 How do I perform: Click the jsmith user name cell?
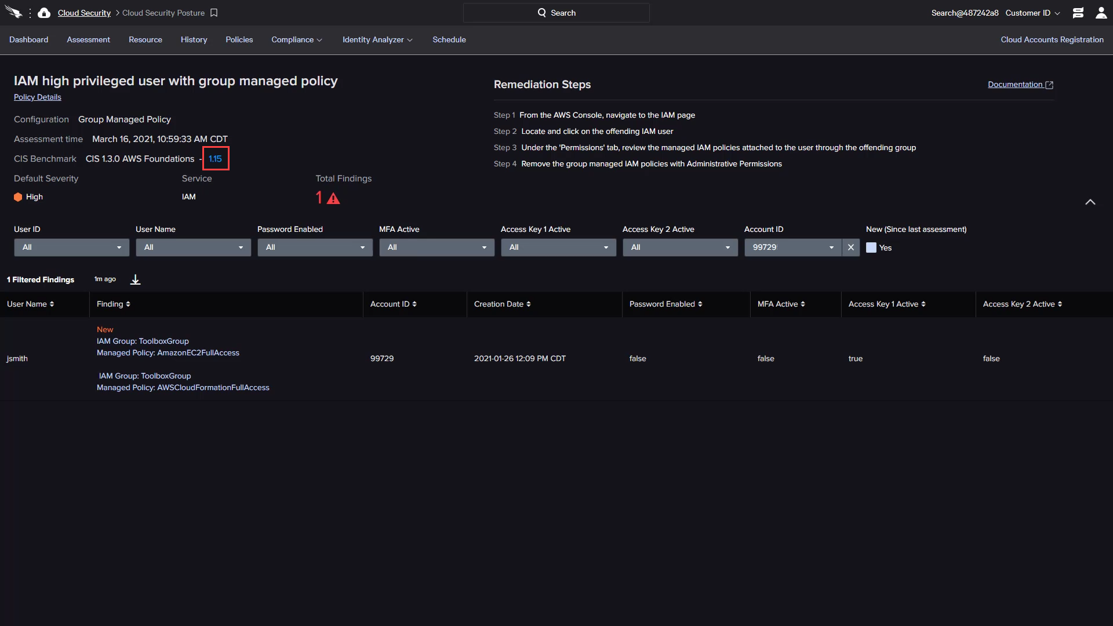17,358
